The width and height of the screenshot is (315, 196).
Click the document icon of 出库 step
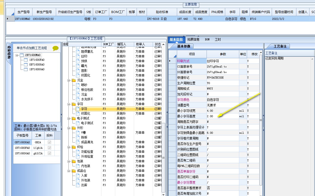tap(78, 185)
